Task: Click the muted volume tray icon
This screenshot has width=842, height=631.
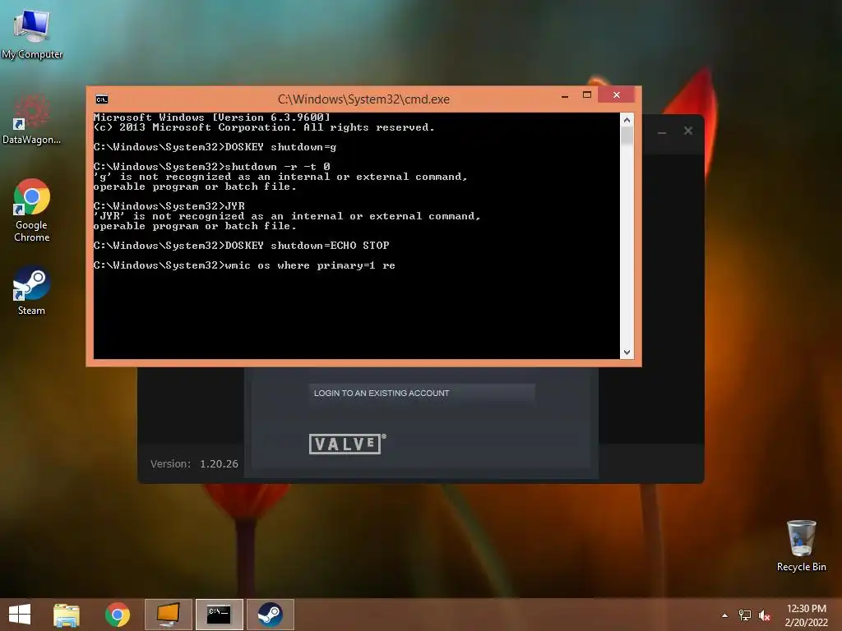Action: [x=765, y=615]
